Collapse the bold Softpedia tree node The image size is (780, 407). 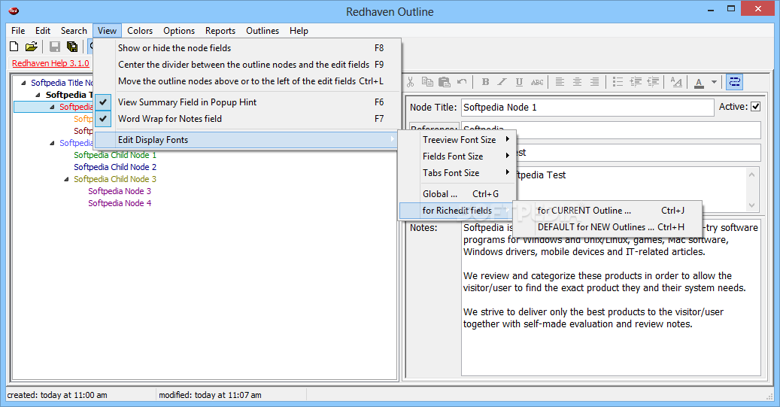(38, 95)
